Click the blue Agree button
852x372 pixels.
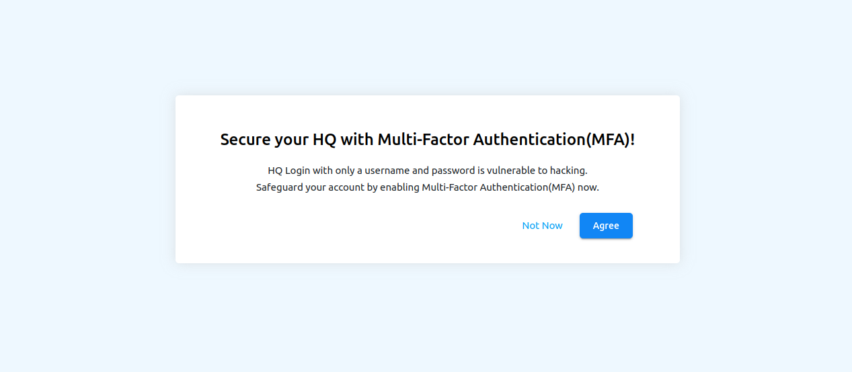(606, 226)
